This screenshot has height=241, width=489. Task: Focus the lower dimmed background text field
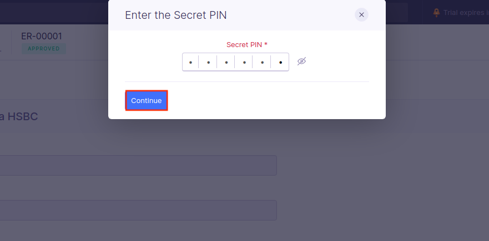pos(138,211)
